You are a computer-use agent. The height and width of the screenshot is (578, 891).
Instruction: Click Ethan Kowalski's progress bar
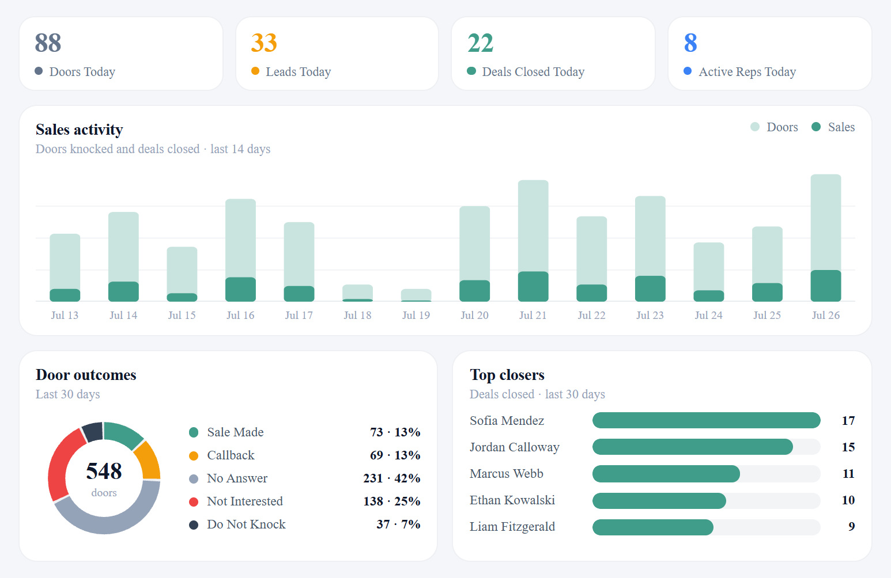707,501
